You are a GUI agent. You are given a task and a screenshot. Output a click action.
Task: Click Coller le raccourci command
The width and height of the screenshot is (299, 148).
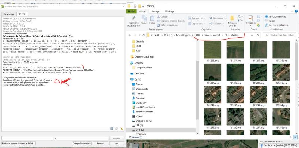[x=167, y=25]
